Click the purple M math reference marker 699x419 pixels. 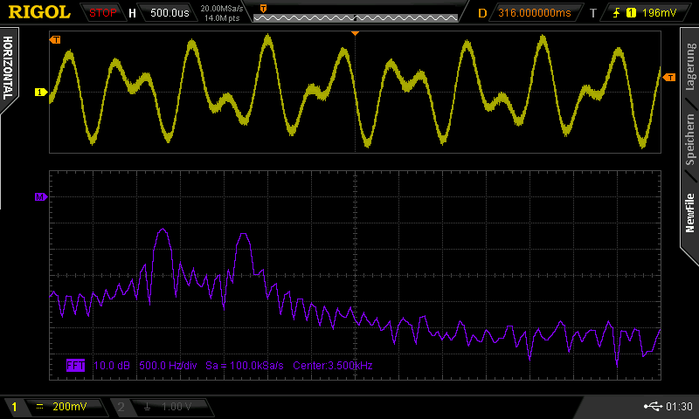(x=41, y=196)
